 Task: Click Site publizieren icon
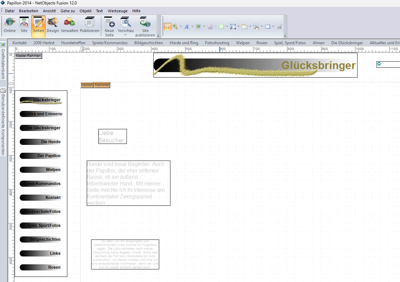[145, 26]
